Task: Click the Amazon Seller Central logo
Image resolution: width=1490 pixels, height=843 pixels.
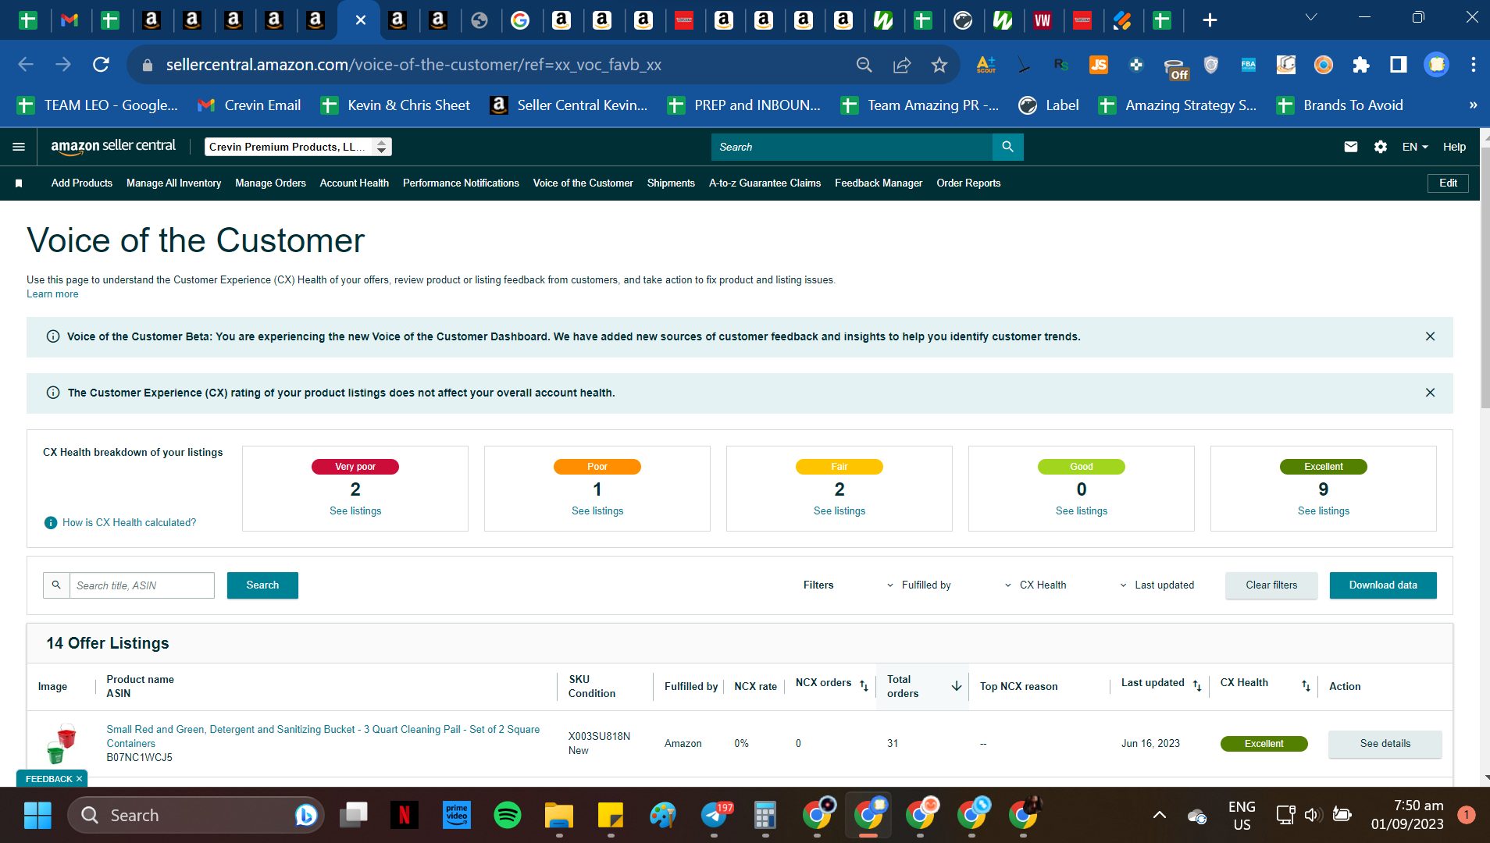Action: pos(113,146)
